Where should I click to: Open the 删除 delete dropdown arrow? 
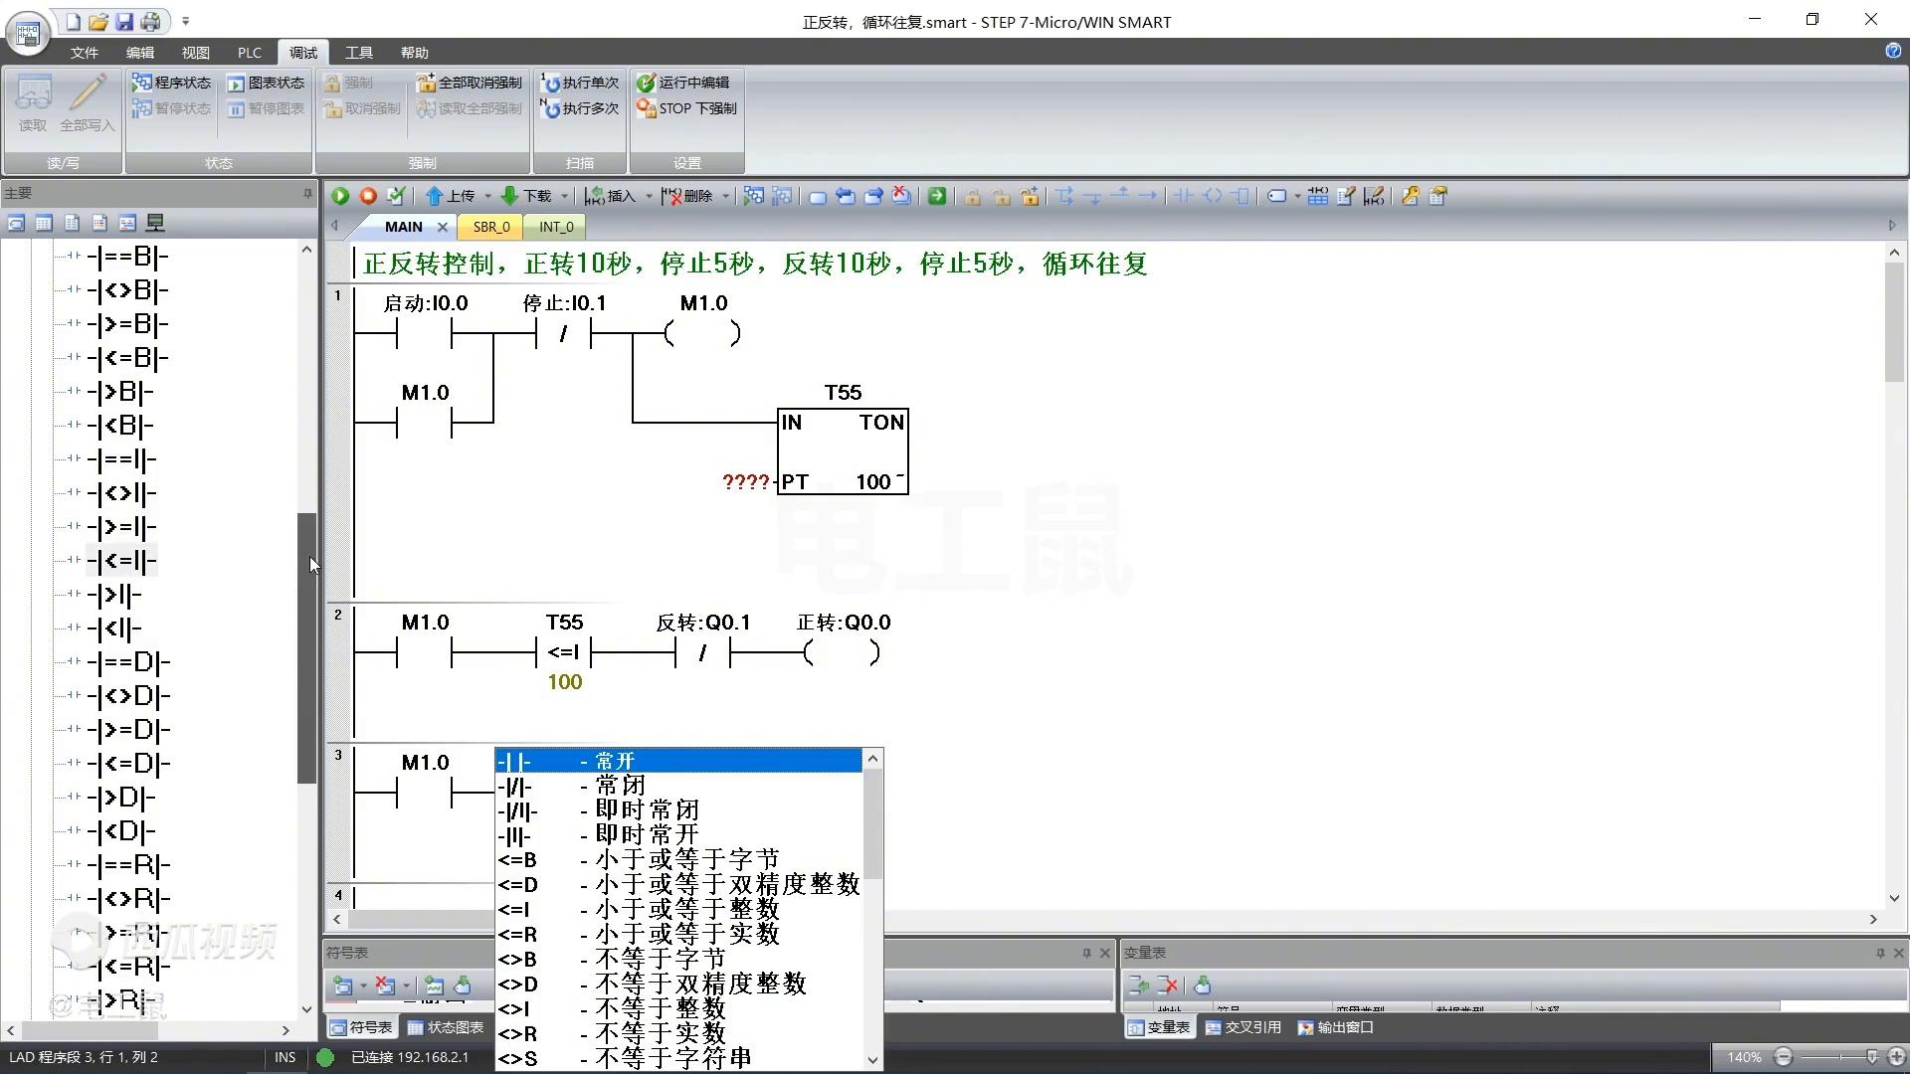pos(725,196)
